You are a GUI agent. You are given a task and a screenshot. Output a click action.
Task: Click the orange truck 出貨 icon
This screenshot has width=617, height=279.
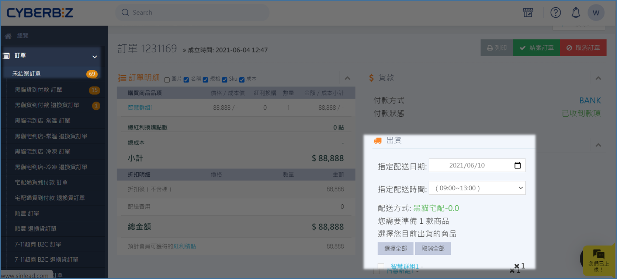tap(378, 141)
